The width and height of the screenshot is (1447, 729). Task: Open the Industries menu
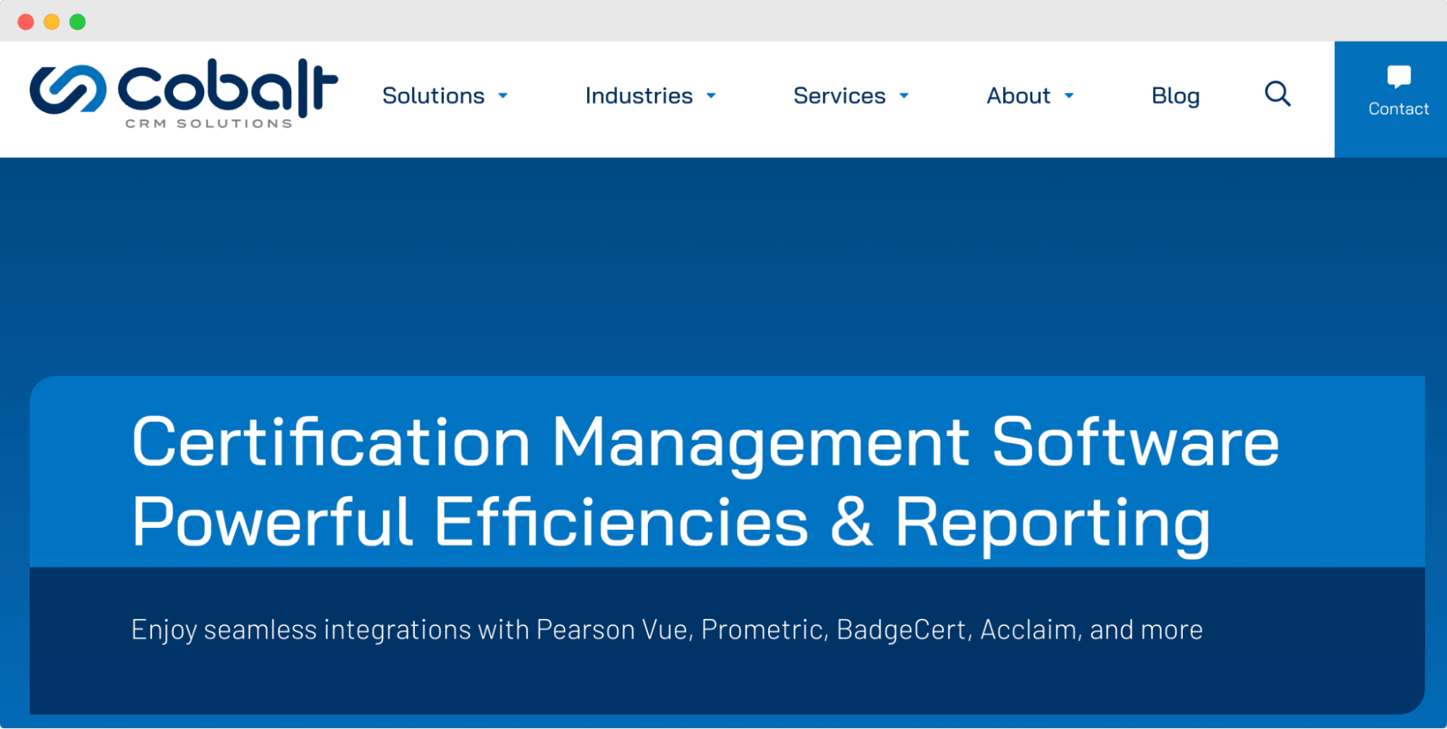(638, 96)
